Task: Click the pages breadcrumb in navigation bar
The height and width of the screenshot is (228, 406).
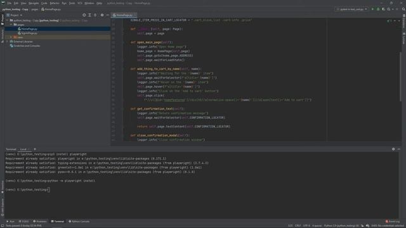Action: click(35, 9)
